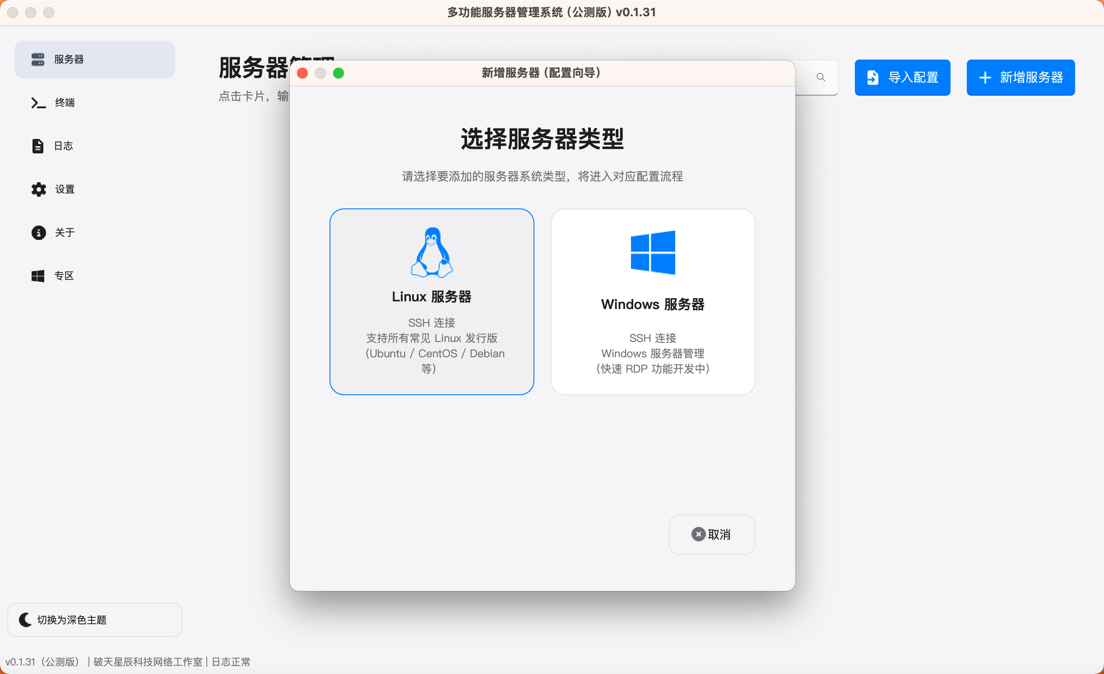
Task: Click the server rack icon in sidebar
Action: click(x=38, y=59)
